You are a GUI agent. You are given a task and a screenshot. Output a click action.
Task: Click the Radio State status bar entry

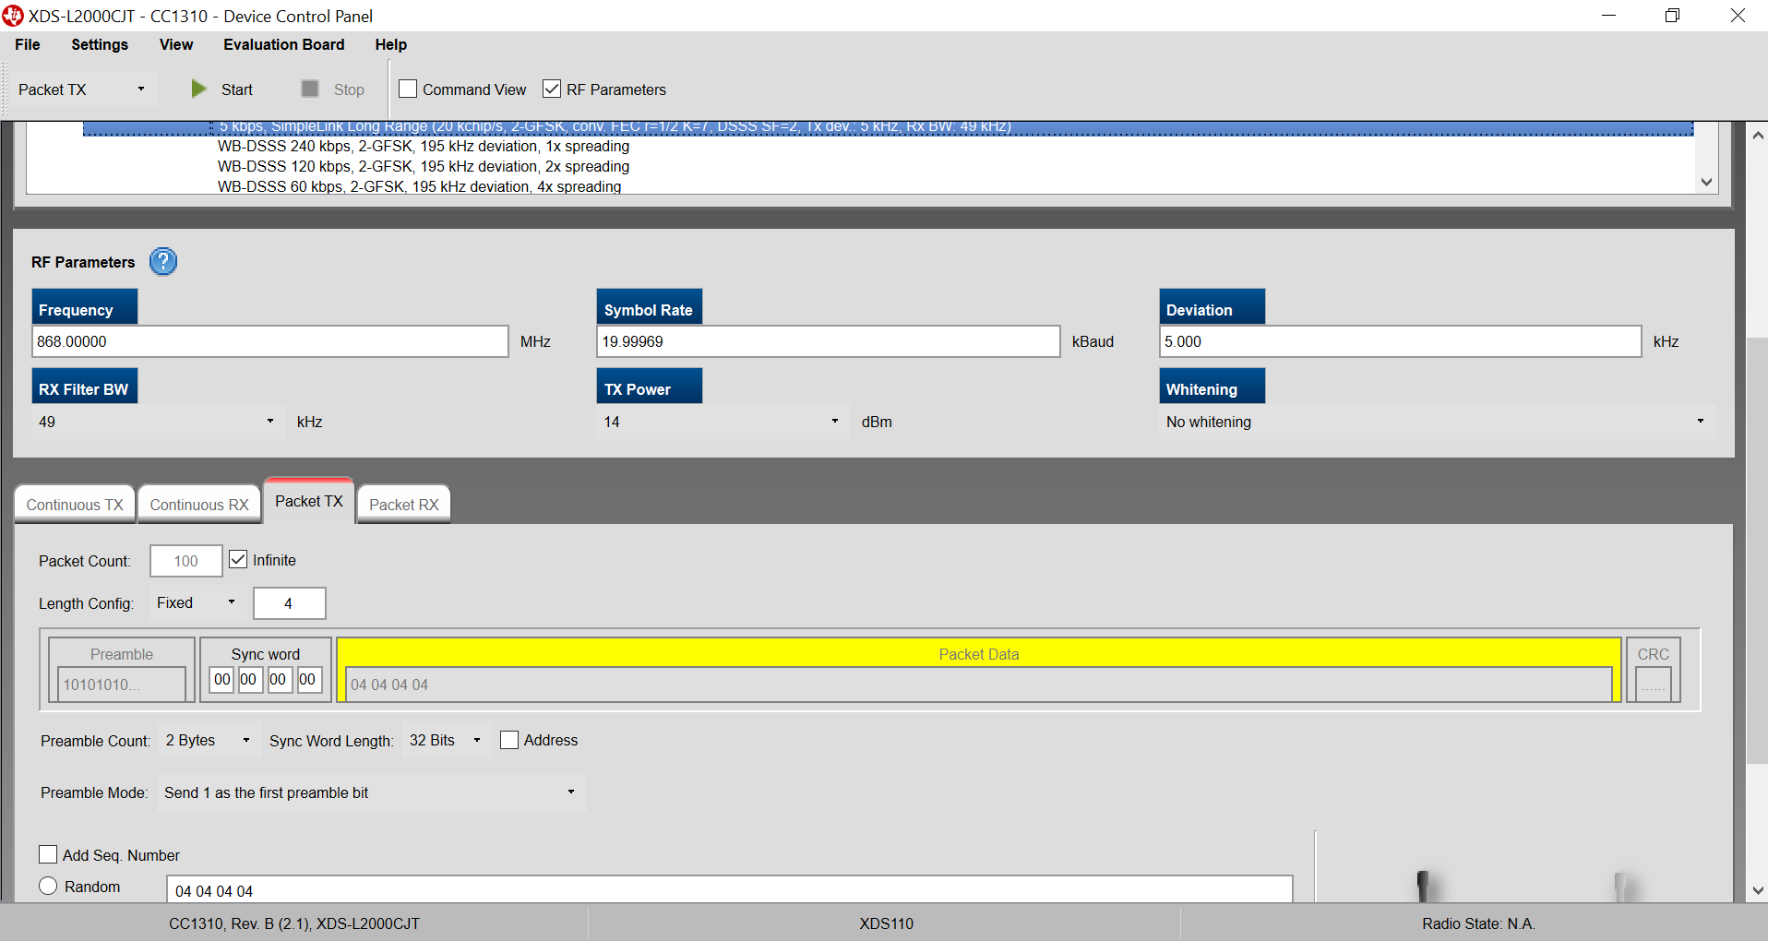[1478, 923]
